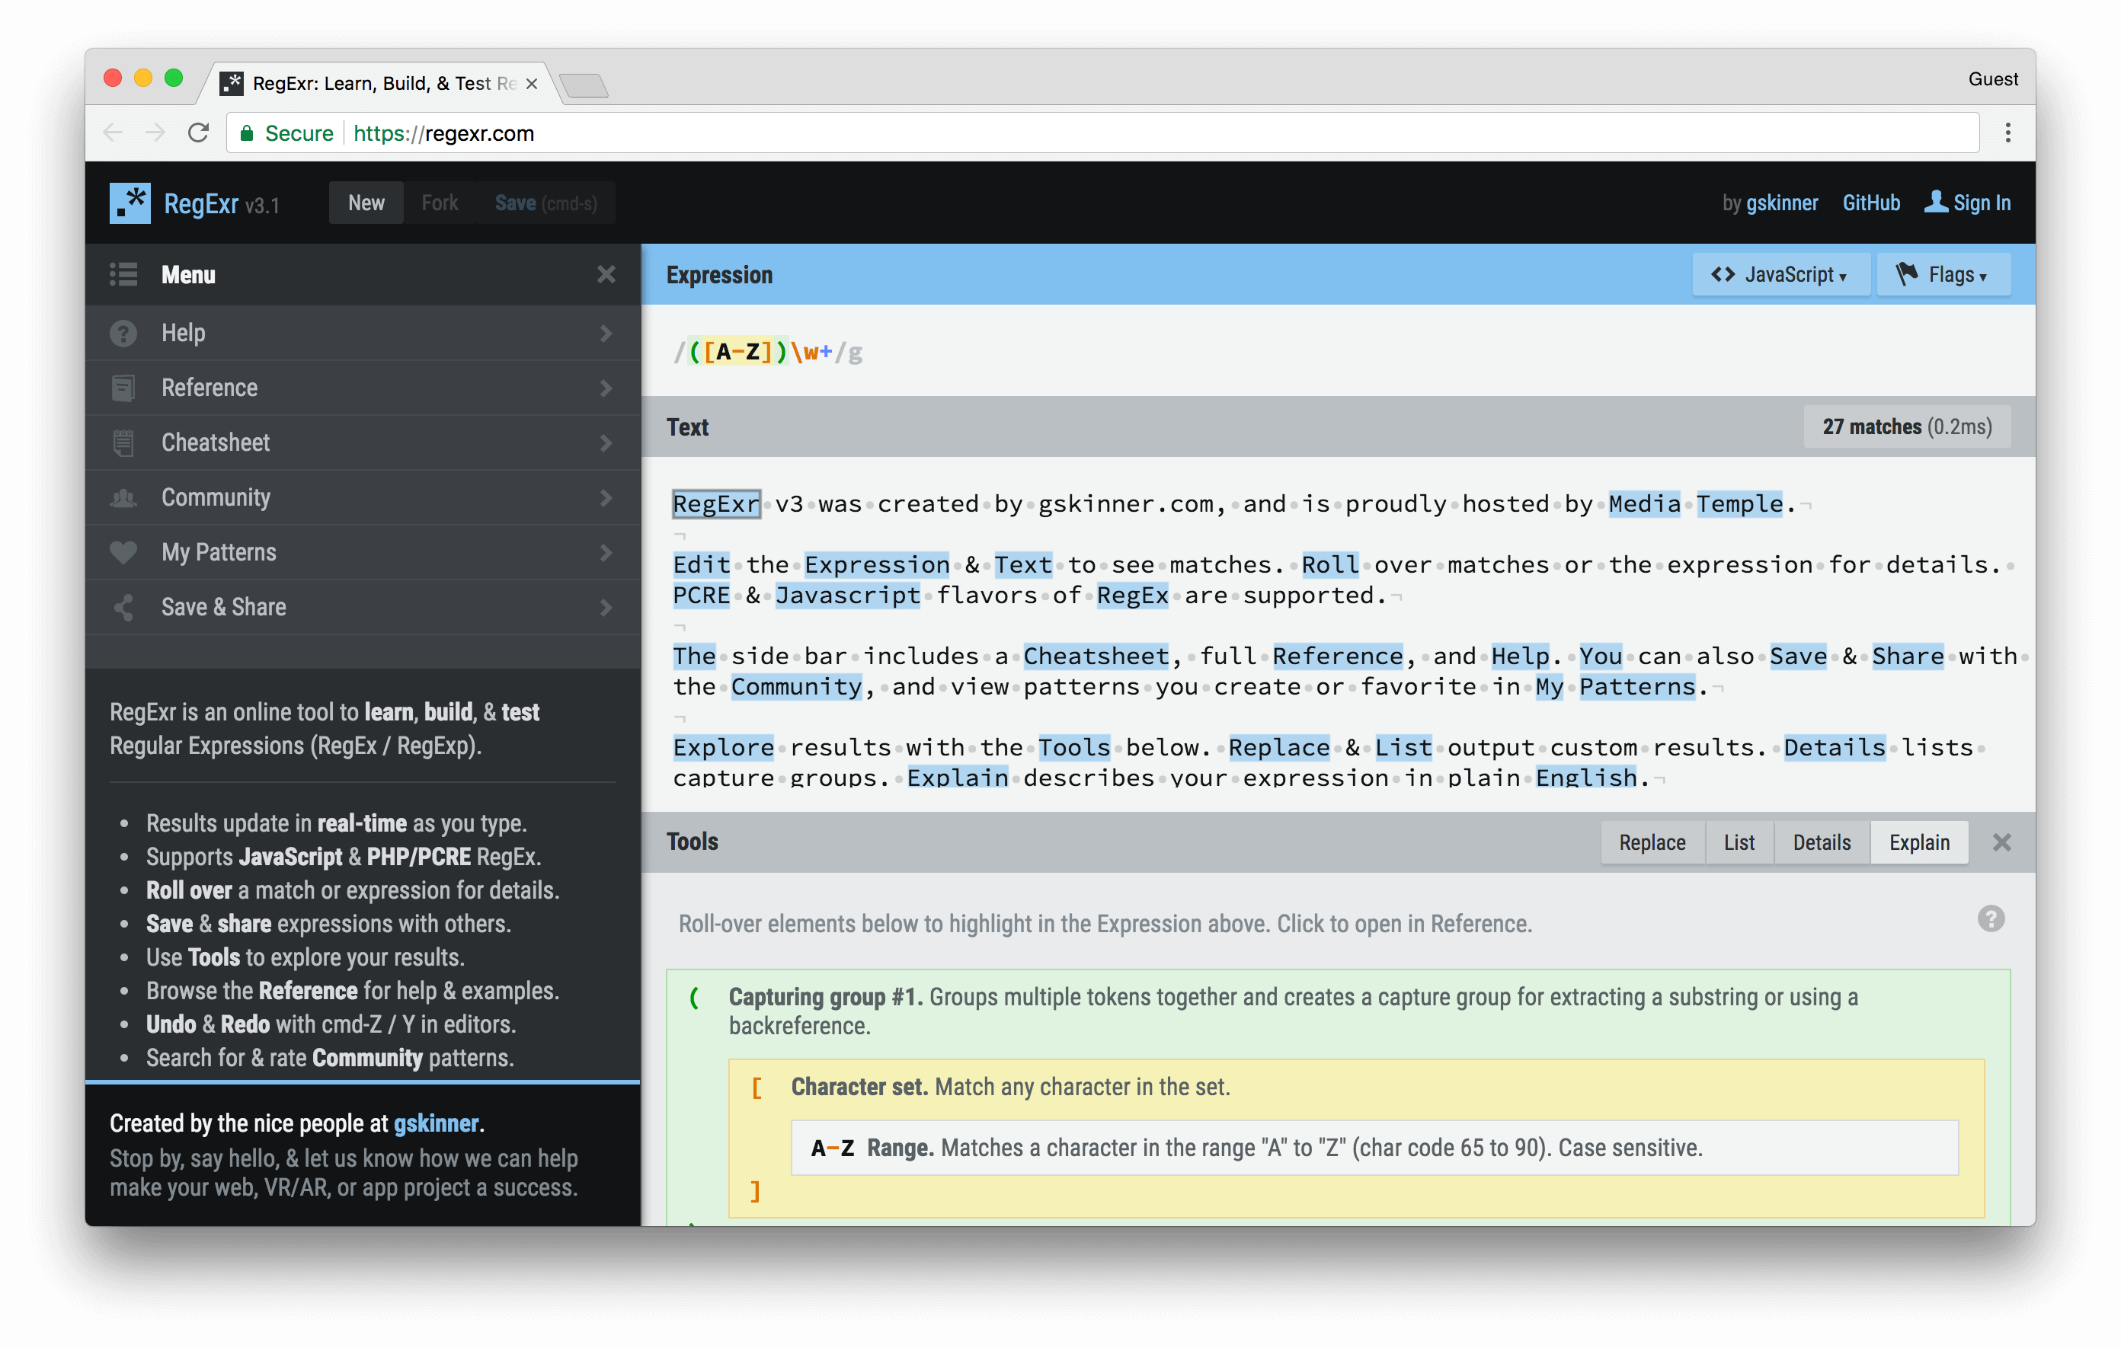Reload the page with browser refresh icon

coord(199,133)
